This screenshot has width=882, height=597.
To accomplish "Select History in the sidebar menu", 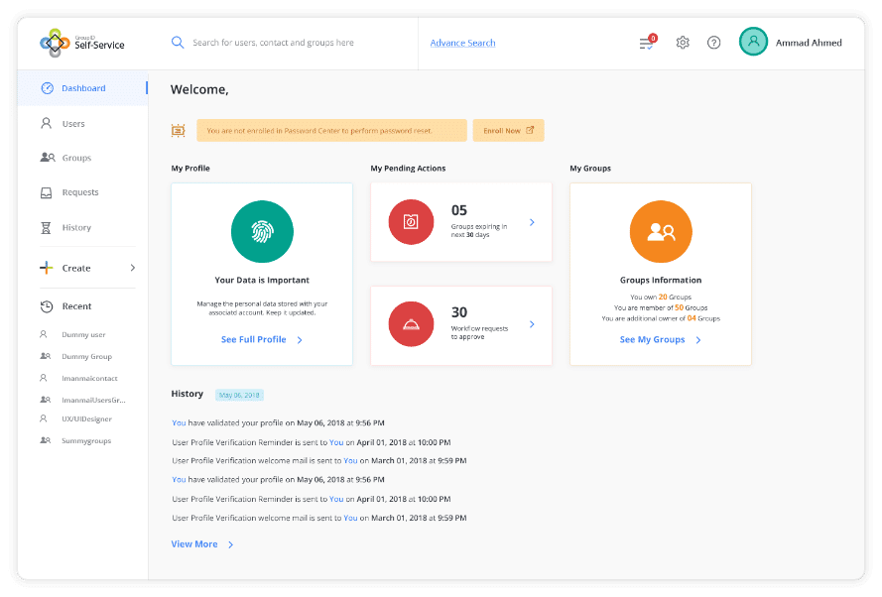I will click(76, 227).
